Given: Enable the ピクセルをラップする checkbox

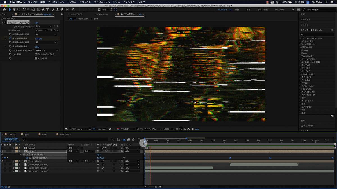Looking at the screenshot, I should [36, 54].
